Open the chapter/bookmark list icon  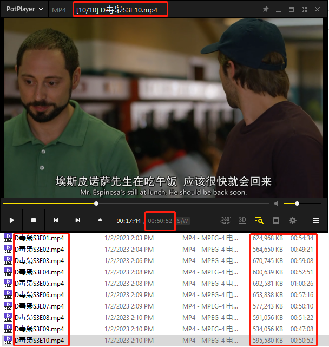[275, 221]
